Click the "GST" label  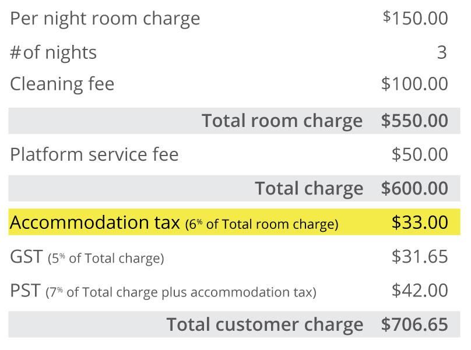(x=25, y=257)
